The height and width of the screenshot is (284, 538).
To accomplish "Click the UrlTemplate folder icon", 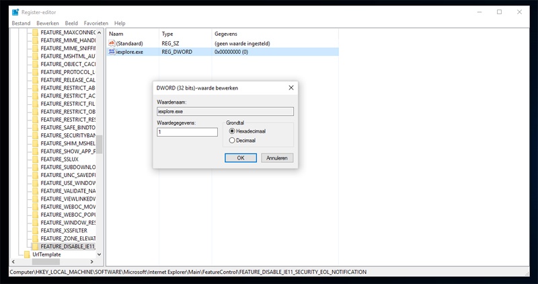I will pos(27,254).
